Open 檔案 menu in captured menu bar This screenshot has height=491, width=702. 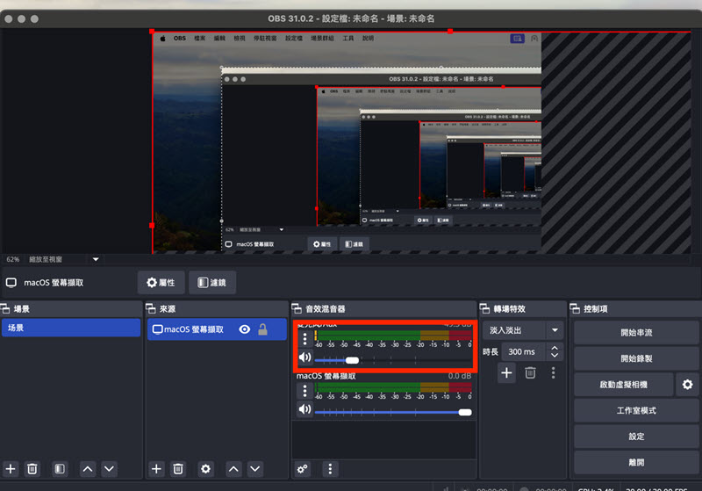click(200, 38)
